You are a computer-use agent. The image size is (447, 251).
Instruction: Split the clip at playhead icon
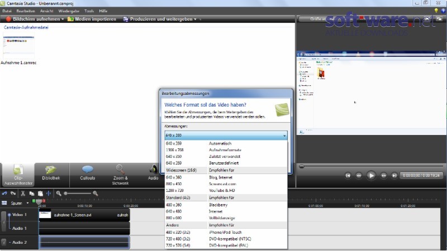(49, 193)
